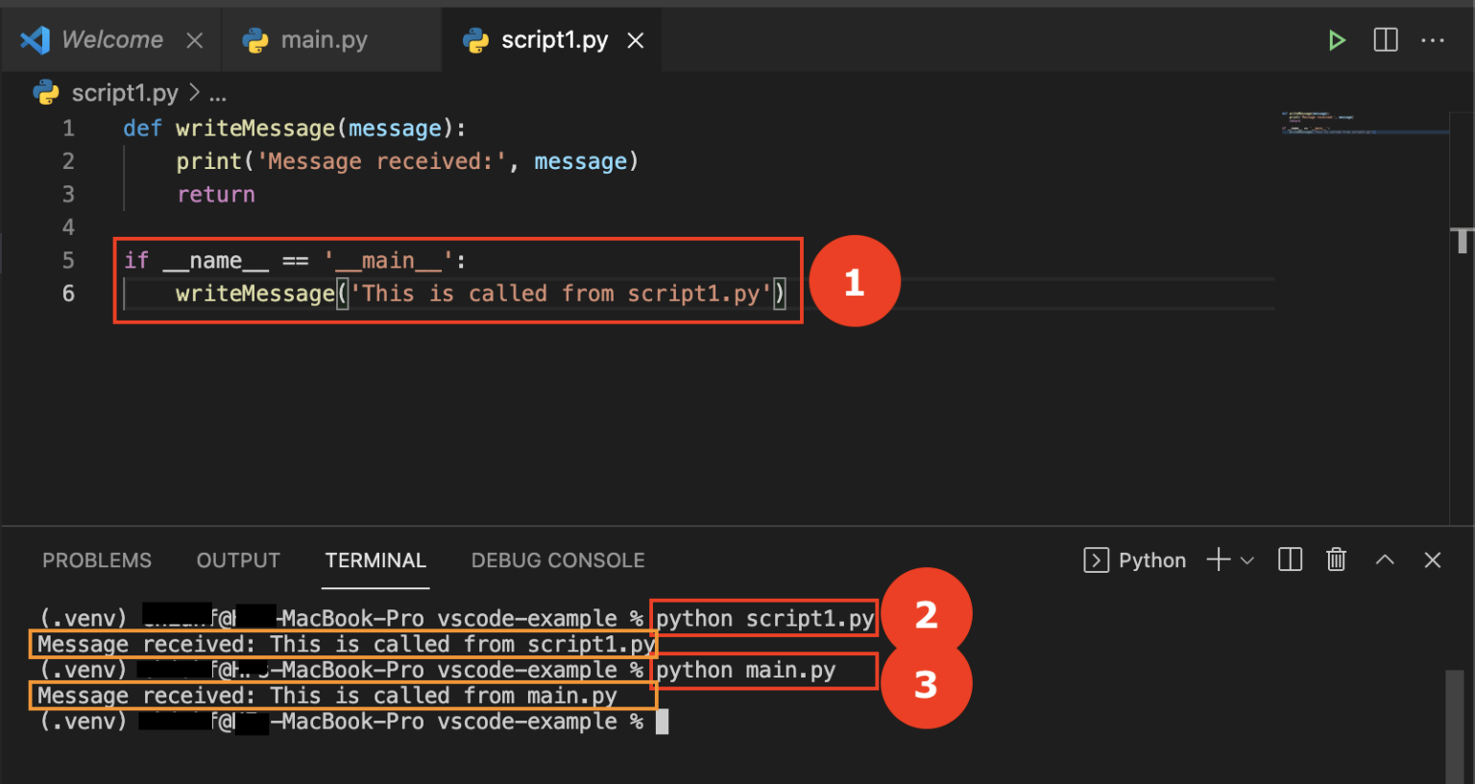Image resolution: width=1475 pixels, height=784 pixels.
Task: Open the terminal profile dropdown chevron
Action: click(x=1246, y=559)
